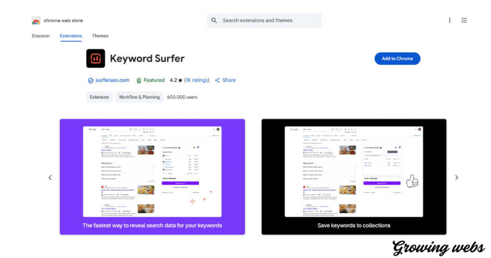Viewport: 491px width, 258px height.
Task: Click the Featured award badge icon
Action: pos(139,81)
